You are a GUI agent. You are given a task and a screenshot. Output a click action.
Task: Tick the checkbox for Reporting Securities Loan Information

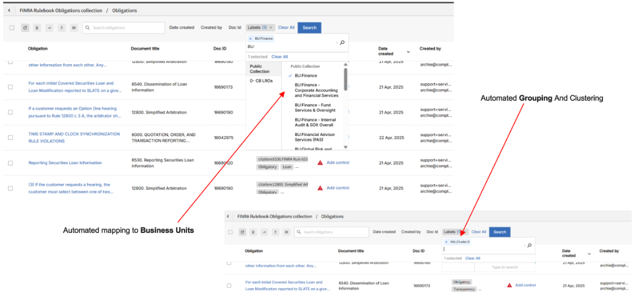point(10,163)
